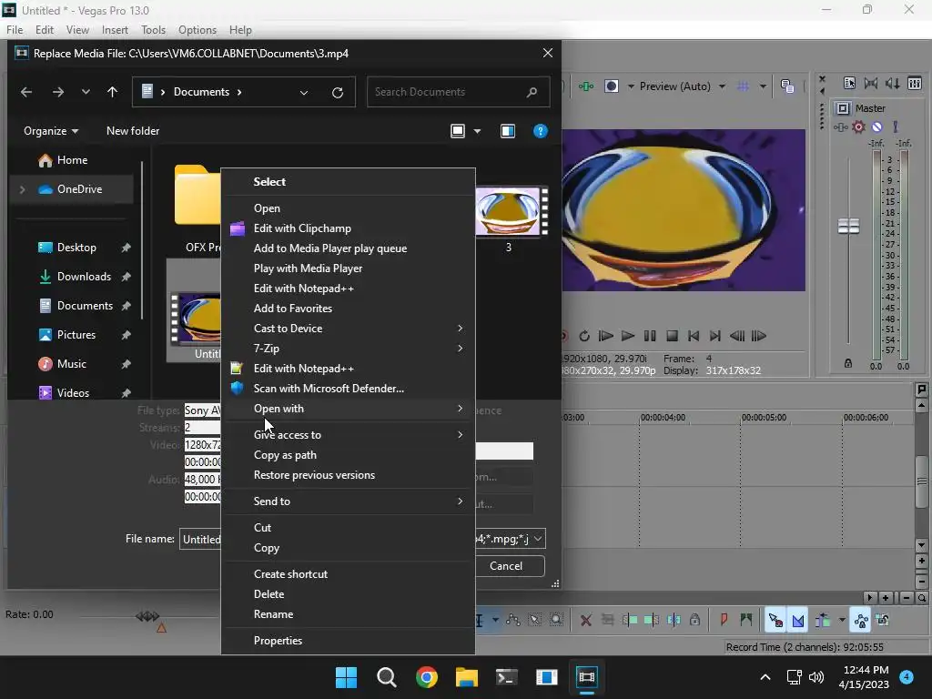The width and height of the screenshot is (932, 699).
Task: Toggle Lock Envelopes to Events
Action: tap(861, 620)
